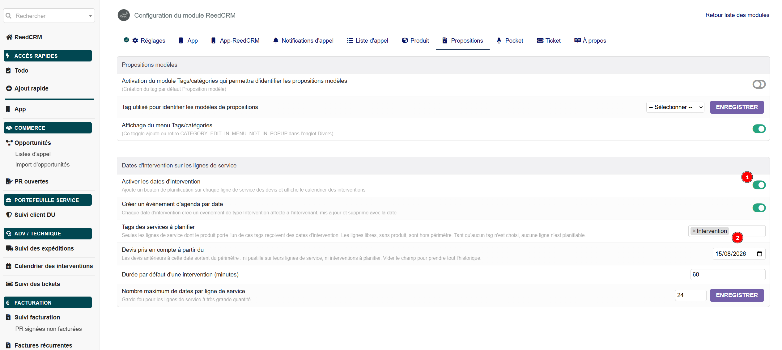Click the Ajout rapide plus icon
The image size is (782, 350).
coord(9,88)
